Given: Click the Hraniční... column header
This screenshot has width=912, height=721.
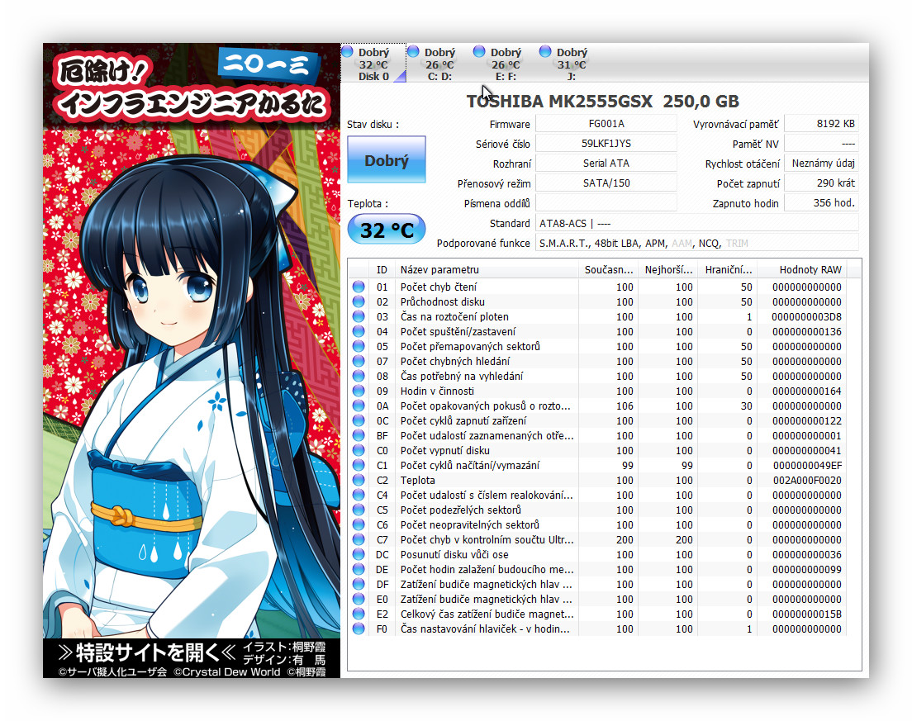Looking at the screenshot, I should coord(728,270).
